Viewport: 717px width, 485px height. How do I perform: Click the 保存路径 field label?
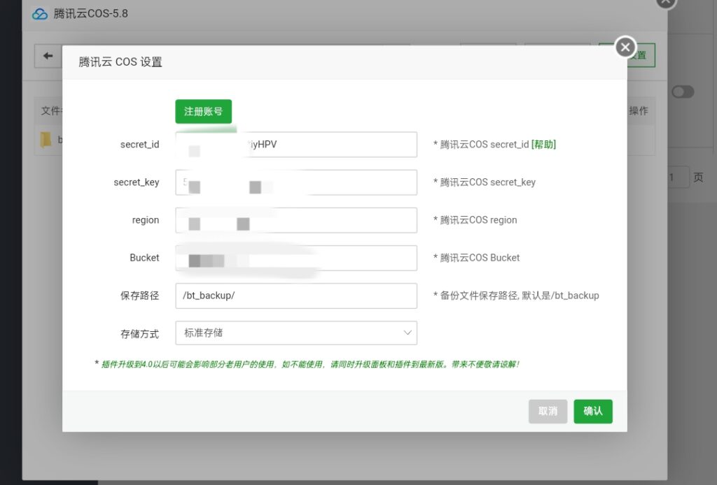(139, 296)
